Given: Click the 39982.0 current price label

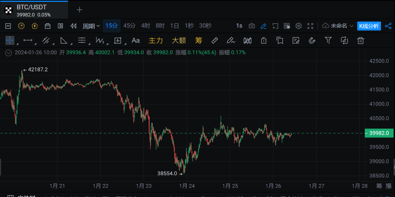Looking at the screenshot, I should [x=379, y=133].
